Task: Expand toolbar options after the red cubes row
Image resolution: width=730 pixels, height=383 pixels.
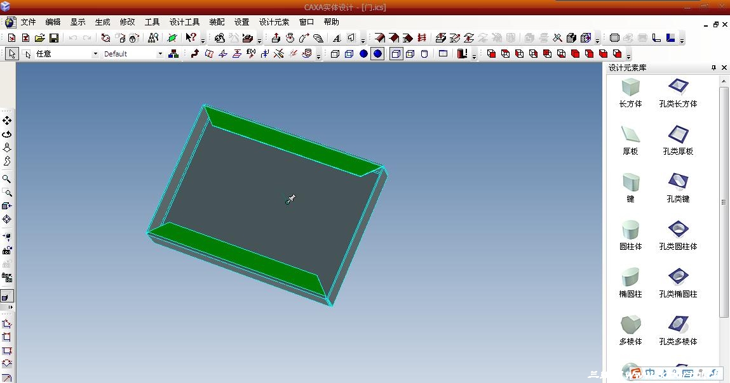Action: [x=628, y=55]
